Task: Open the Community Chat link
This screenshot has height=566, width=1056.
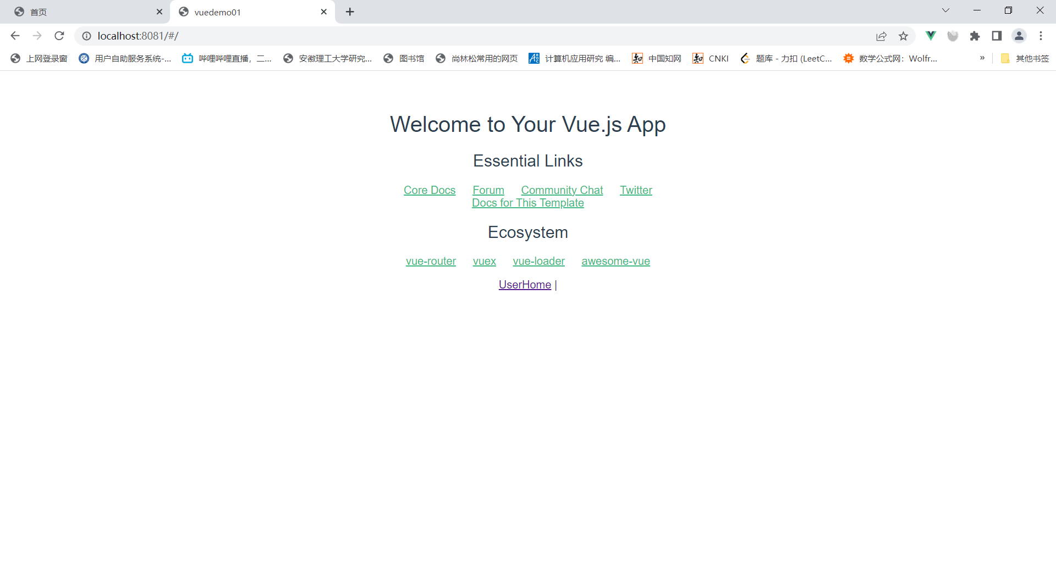Action: click(x=562, y=190)
